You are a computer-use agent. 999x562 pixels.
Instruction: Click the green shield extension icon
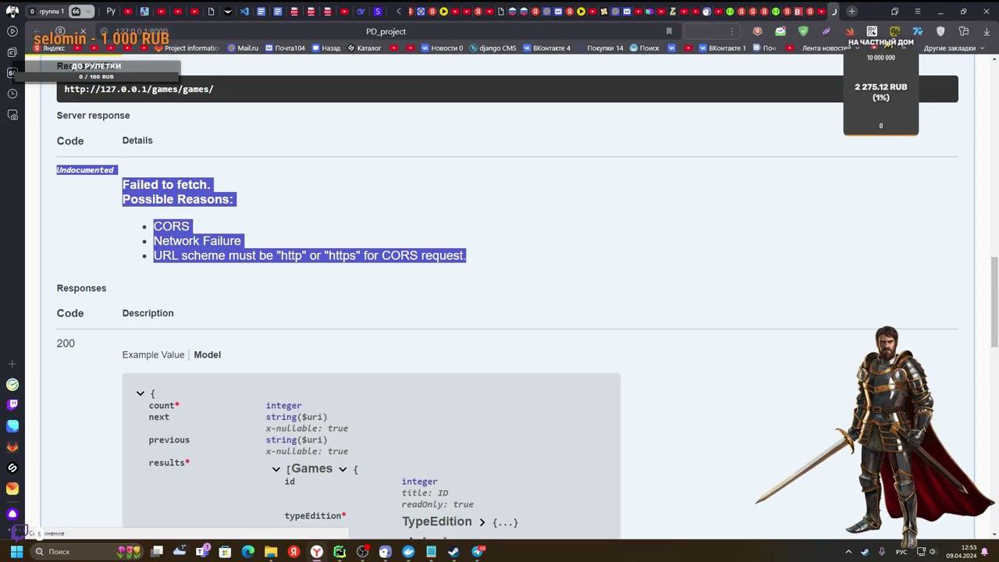pos(803,31)
